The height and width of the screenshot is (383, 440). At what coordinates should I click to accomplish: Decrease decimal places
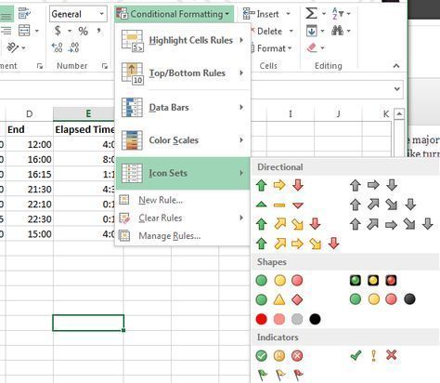74,47
